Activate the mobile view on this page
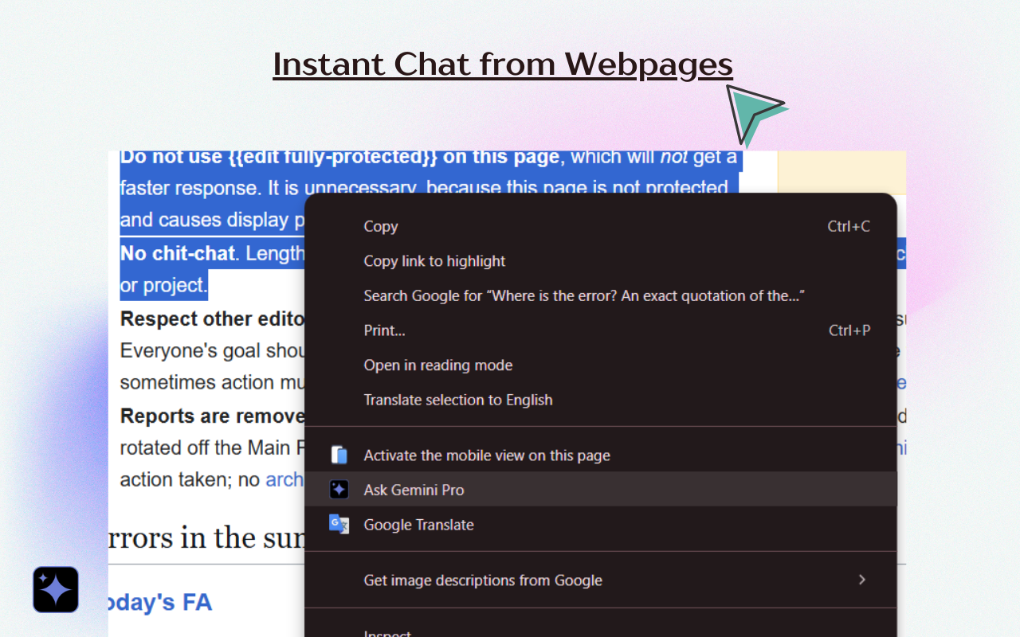 pos(487,455)
